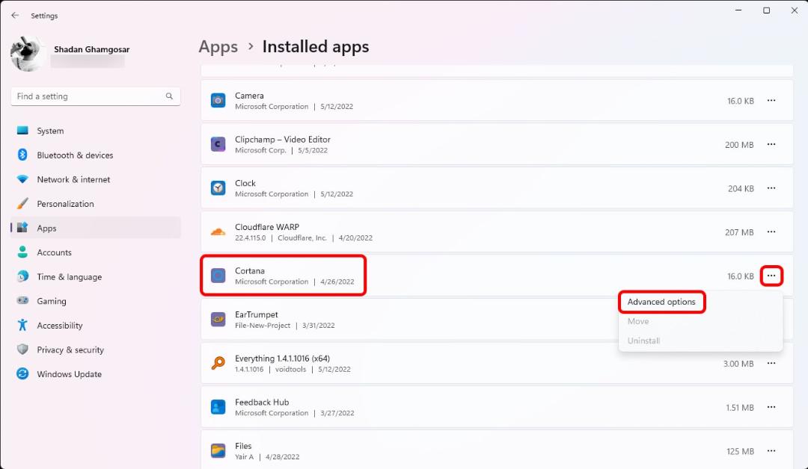Open more options for Cloudflare WARP

click(771, 232)
